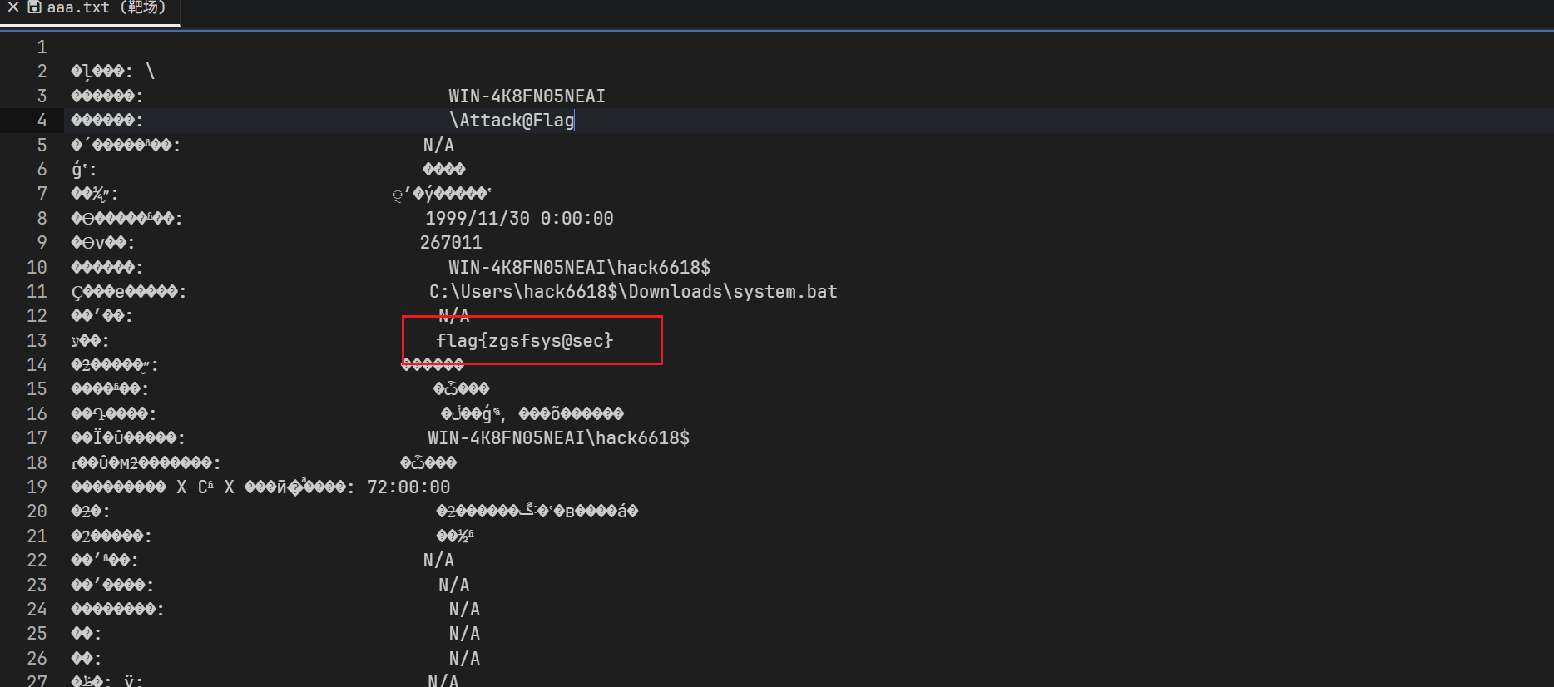Click line number 13 in the gutter
The image size is (1554, 687).
37,341
